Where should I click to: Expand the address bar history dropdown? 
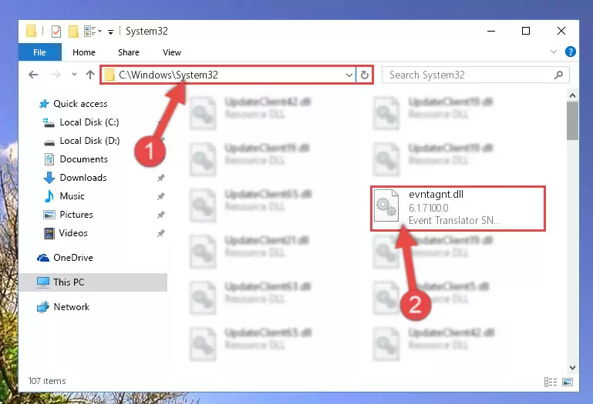(349, 75)
